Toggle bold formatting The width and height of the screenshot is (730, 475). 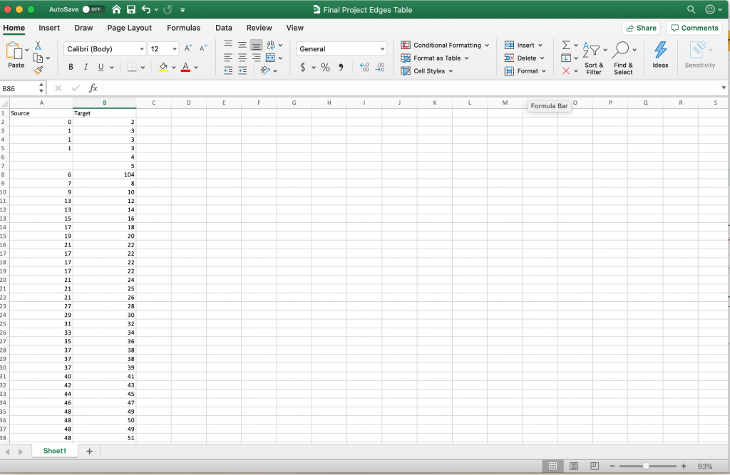point(71,67)
